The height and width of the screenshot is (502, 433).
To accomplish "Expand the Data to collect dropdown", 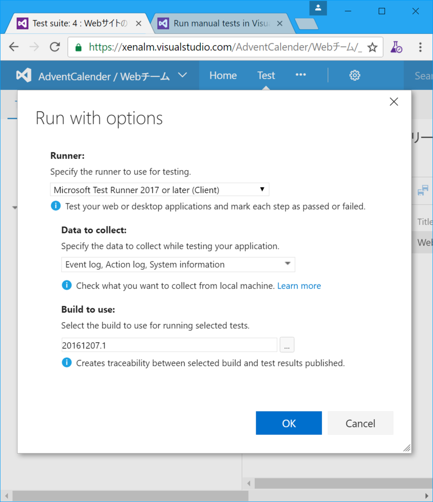I will [x=178, y=265].
